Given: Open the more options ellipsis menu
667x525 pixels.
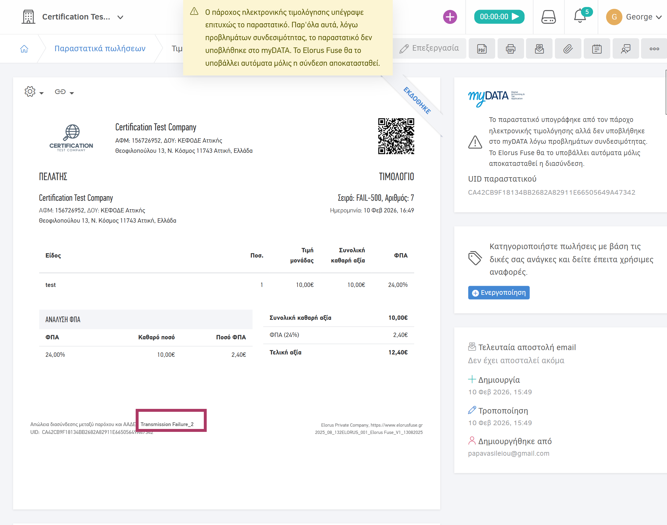Looking at the screenshot, I should (x=654, y=49).
